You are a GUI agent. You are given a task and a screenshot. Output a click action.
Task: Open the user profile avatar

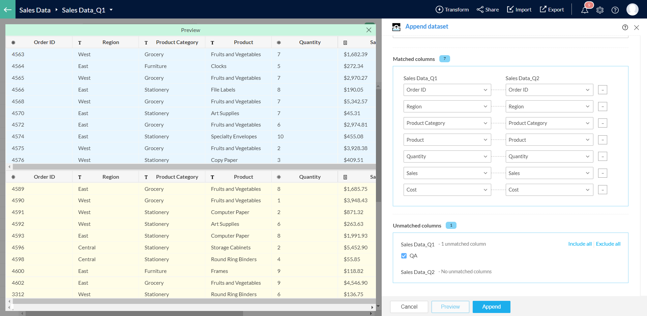632,9
